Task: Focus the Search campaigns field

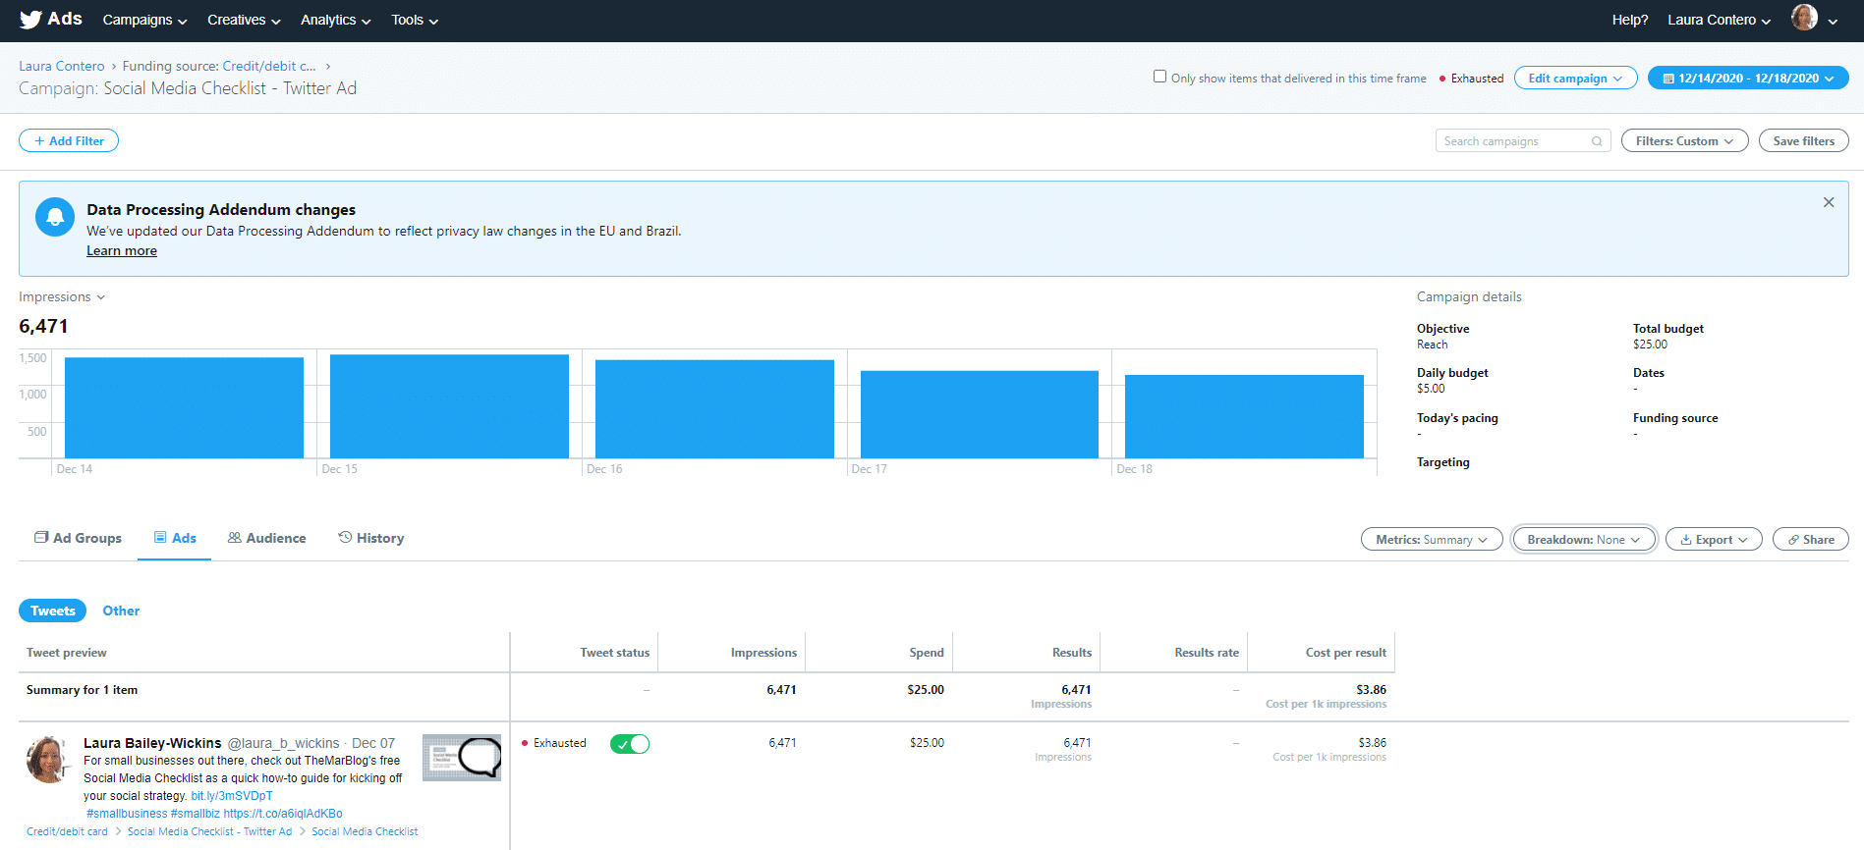Action: point(1522,141)
